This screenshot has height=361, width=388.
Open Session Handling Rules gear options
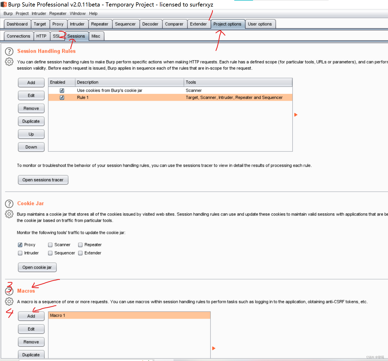click(x=9, y=62)
